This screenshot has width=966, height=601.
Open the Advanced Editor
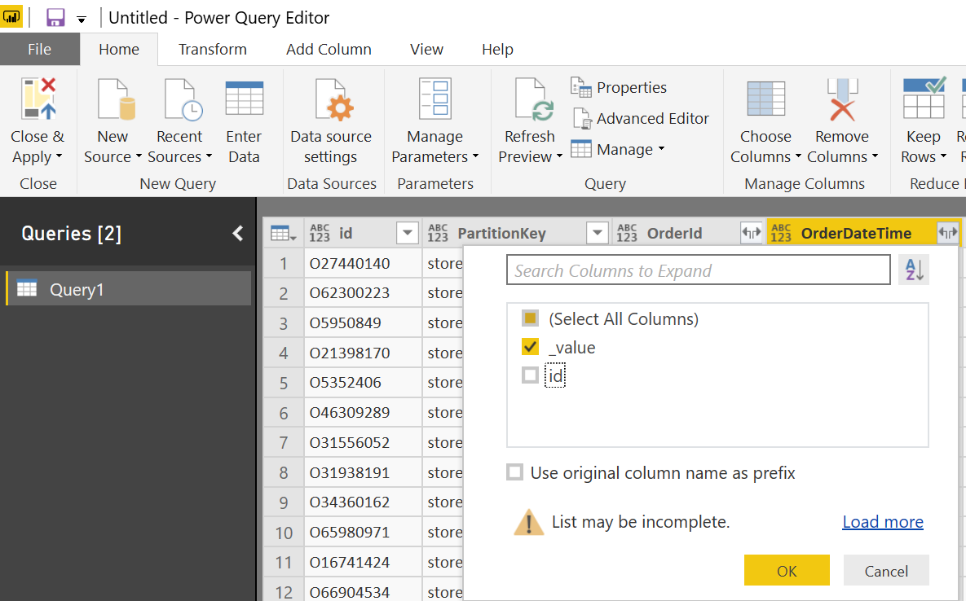[640, 118]
